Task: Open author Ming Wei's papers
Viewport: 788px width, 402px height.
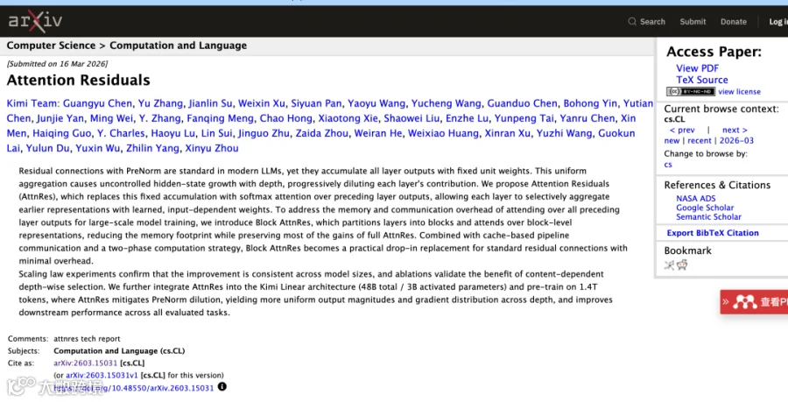Action: click(x=111, y=118)
